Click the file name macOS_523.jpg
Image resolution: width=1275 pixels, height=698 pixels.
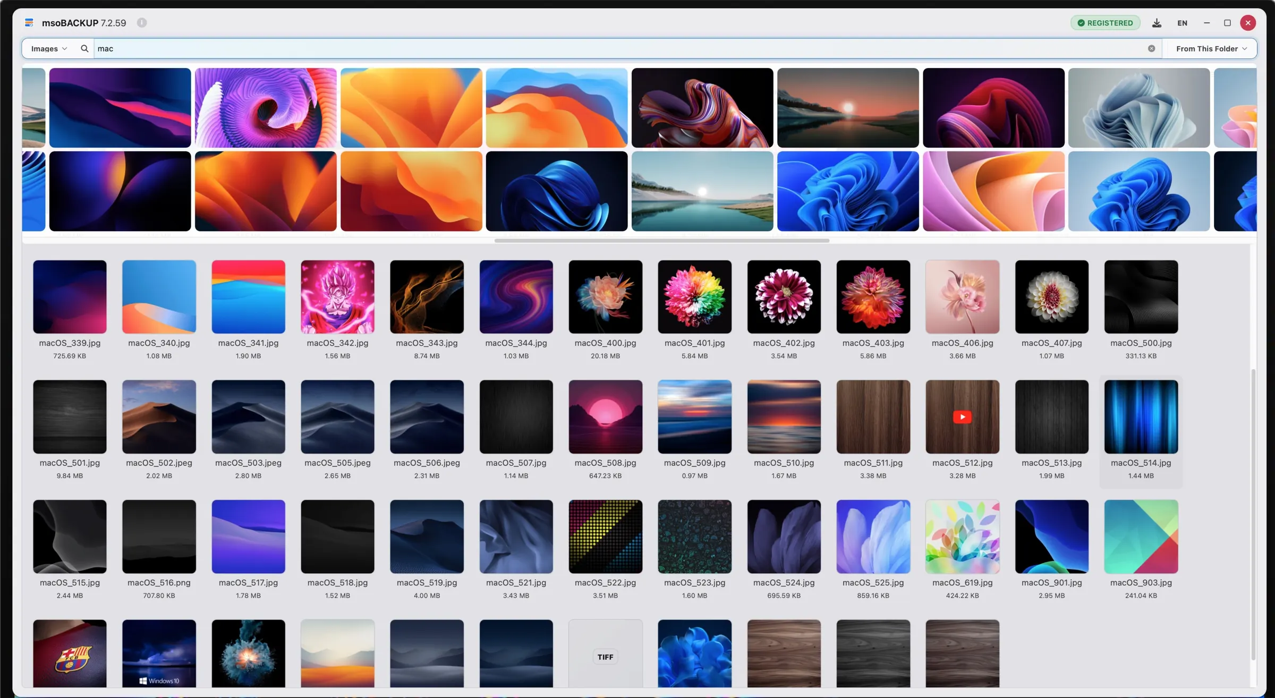(694, 583)
